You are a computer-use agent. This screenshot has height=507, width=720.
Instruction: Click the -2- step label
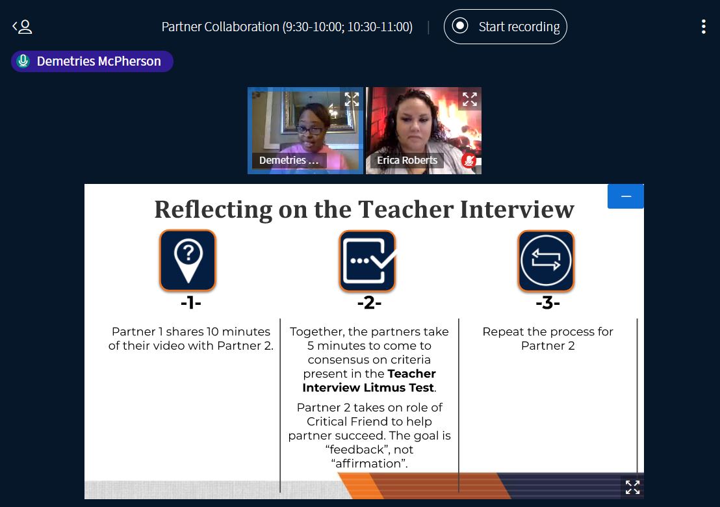click(x=369, y=303)
